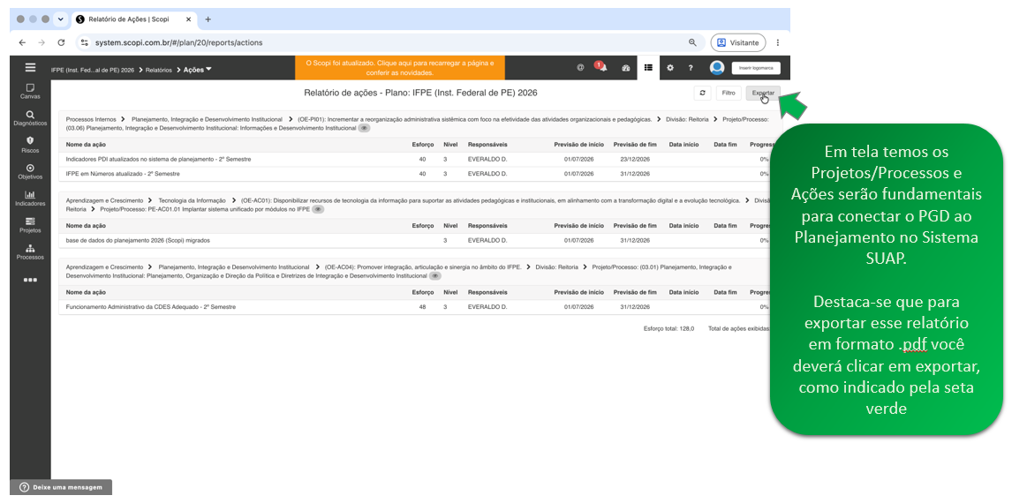The height and width of the screenshot is (503, 1012).
Task: Click effort value 48
Action: (422, 307)
